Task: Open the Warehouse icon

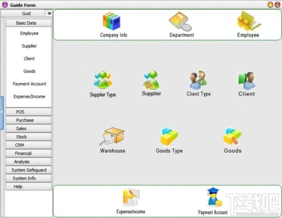Action: tap(112, 136)
